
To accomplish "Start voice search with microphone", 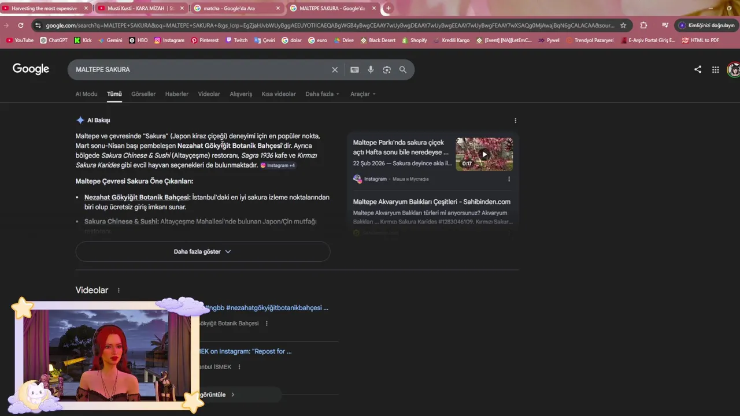I will (x=371, y=69).
